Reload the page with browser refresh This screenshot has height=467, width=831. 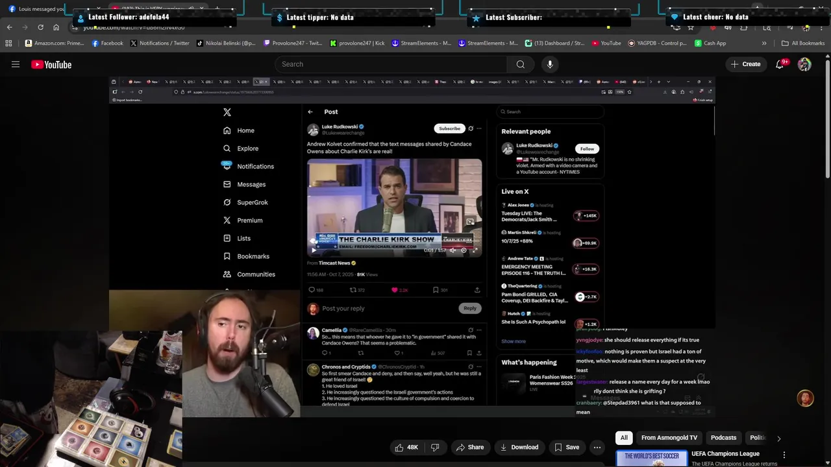(x=40, y=27)
